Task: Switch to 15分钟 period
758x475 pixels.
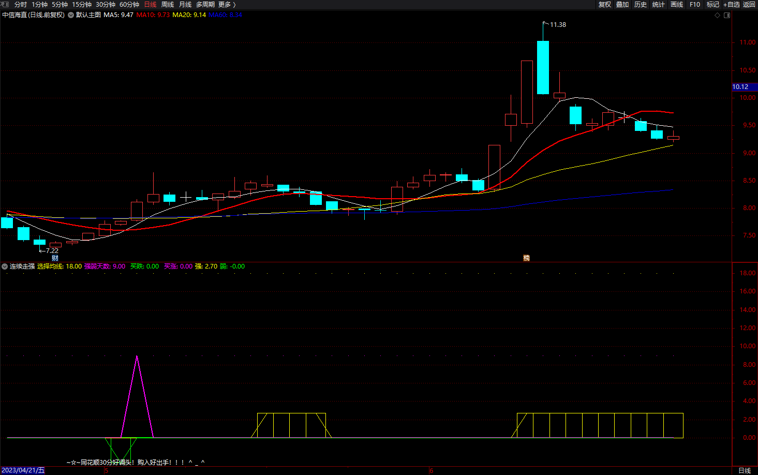Action: click(82, 4)
